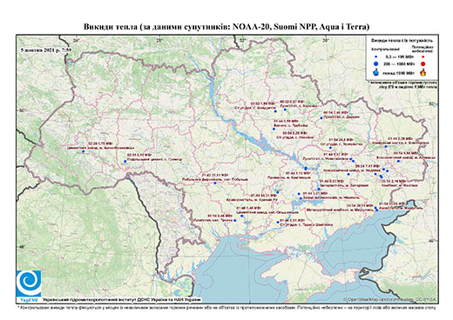Select the Alchevsk coke plant marker

click(x=398, y=161)
